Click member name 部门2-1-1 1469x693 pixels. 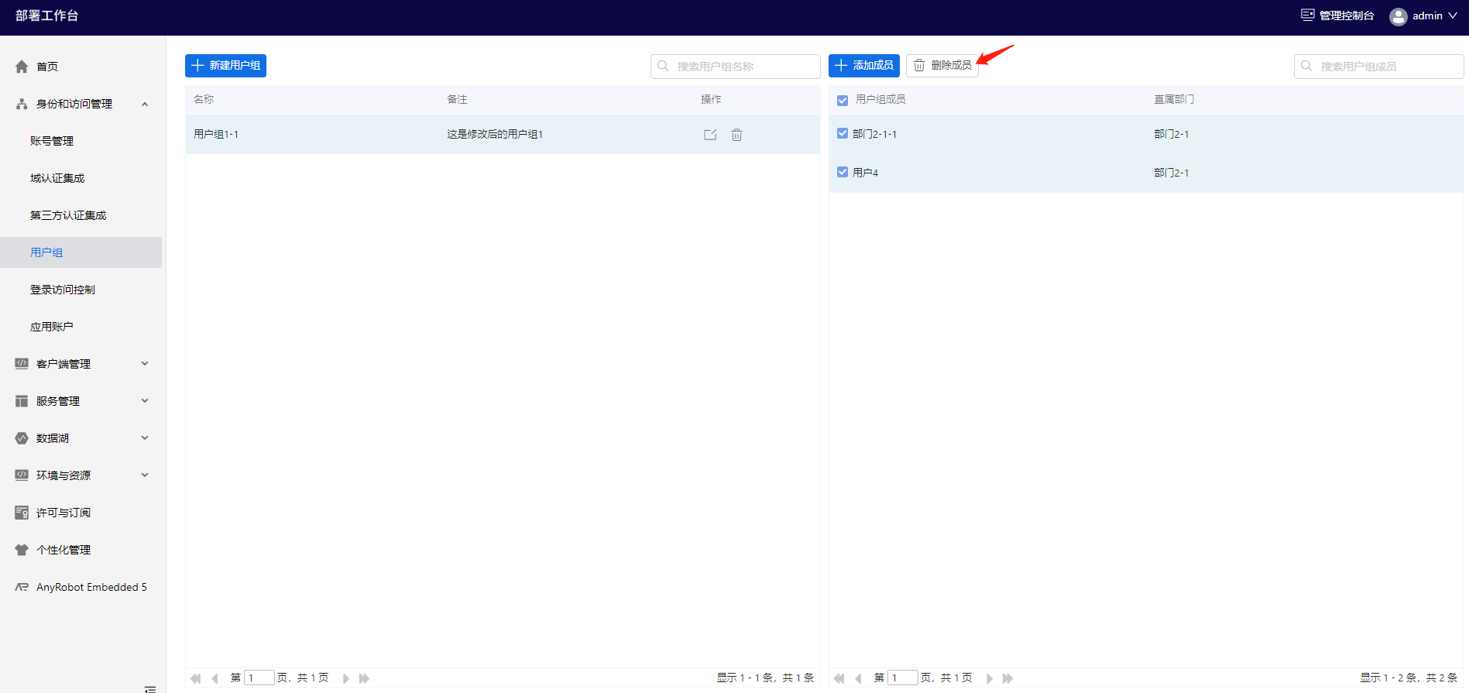(x=874, y=135)
